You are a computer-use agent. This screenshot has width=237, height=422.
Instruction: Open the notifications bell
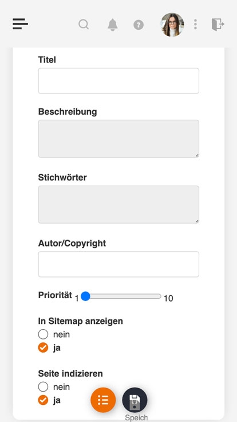[x=113, y=25]
